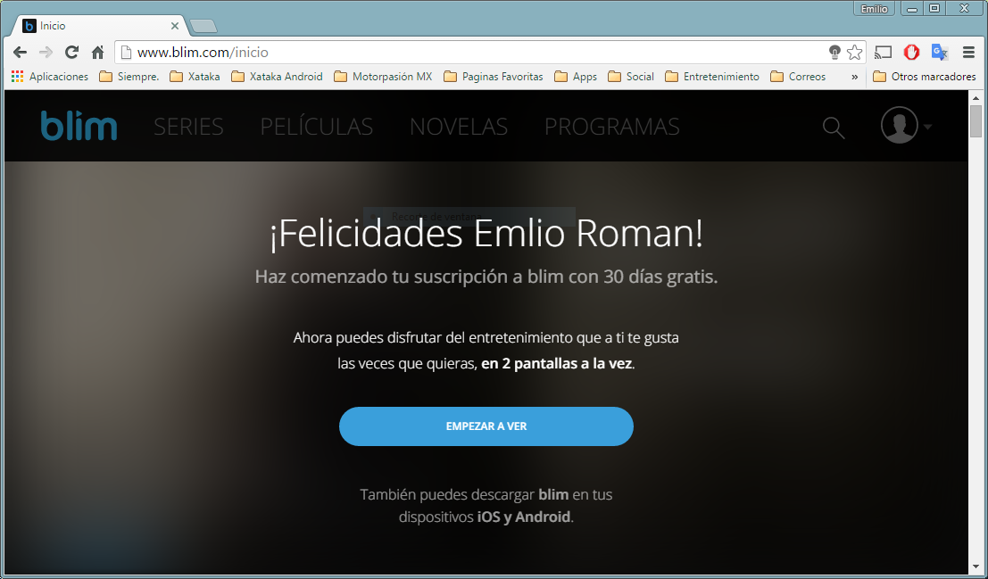This screenshot has height=579, width=988.
Task: Open the Entretenimiento bookmarks folder
Action: point(712,76)
